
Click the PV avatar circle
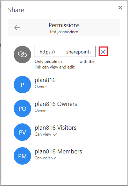[22, 132]
